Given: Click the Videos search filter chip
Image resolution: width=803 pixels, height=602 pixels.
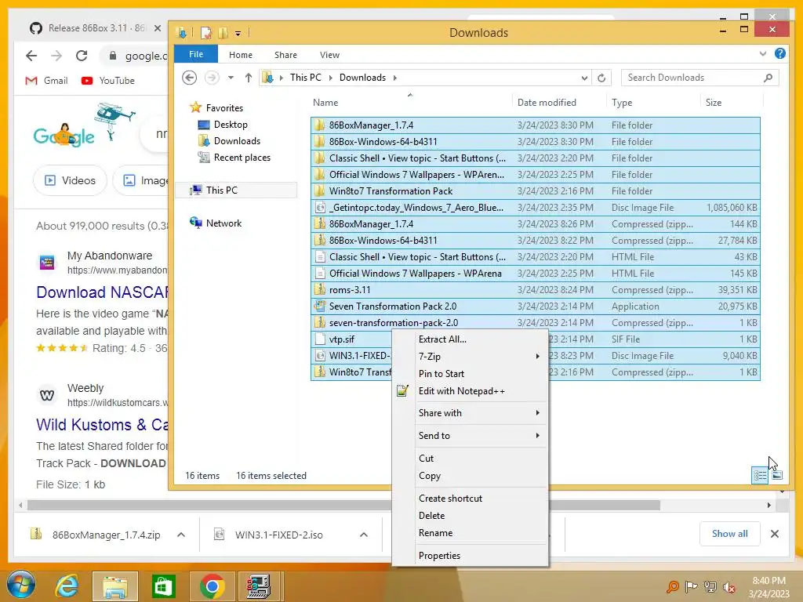Looking at the screenshot, I should tap(70, 180).
